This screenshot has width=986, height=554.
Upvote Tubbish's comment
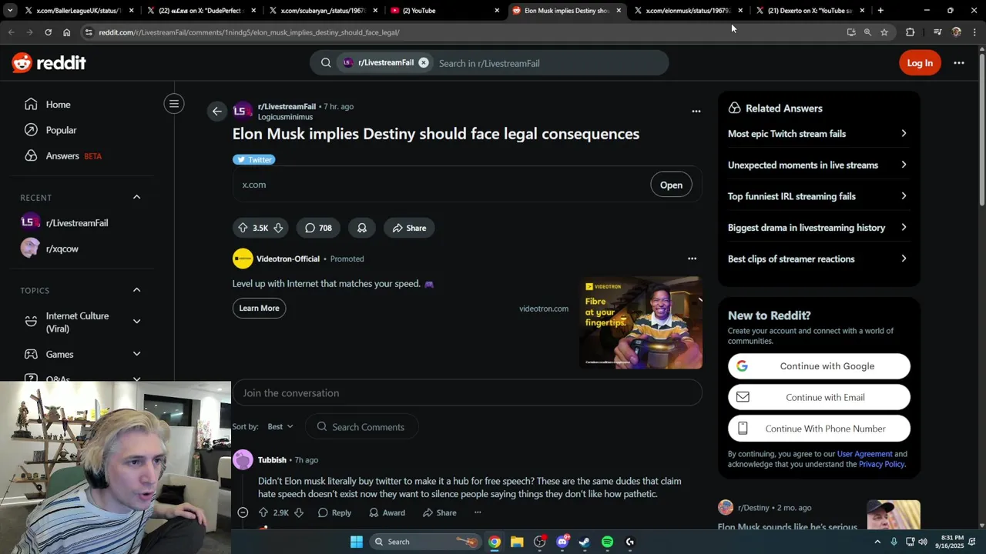coord(263,512)
